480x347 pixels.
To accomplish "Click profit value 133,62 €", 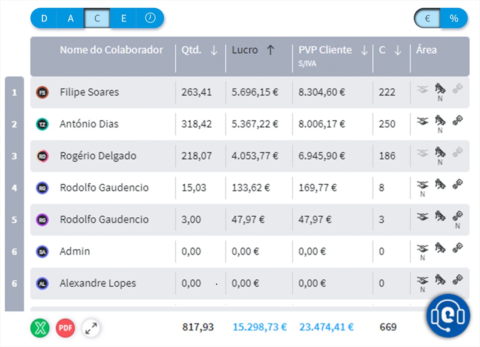I will click(x=251, y=188).
